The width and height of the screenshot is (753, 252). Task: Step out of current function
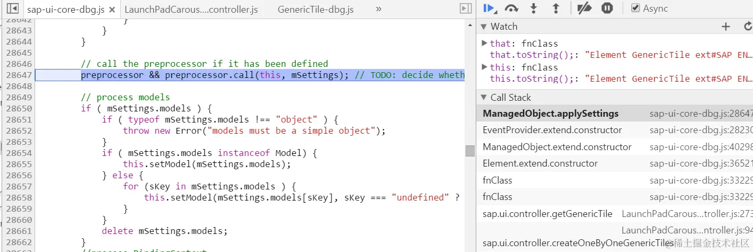[556, 8]
